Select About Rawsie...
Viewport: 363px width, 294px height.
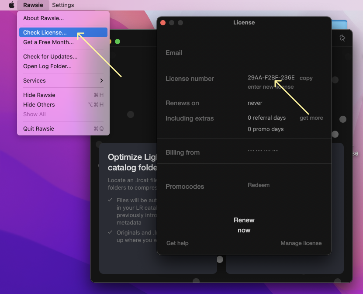(63, 18)
